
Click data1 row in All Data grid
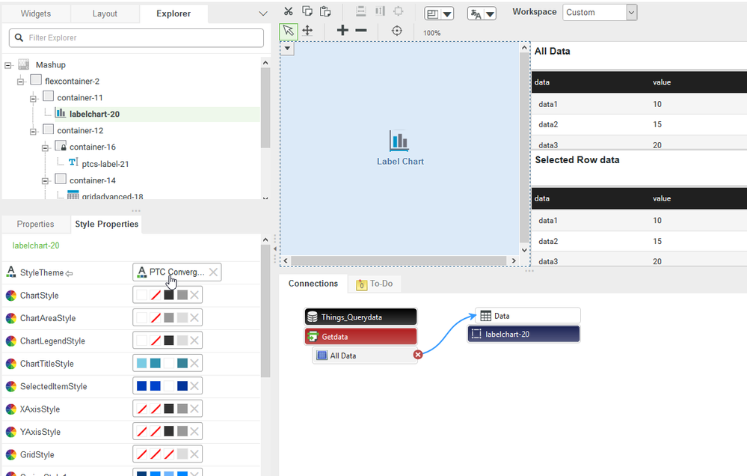point(639,104)
